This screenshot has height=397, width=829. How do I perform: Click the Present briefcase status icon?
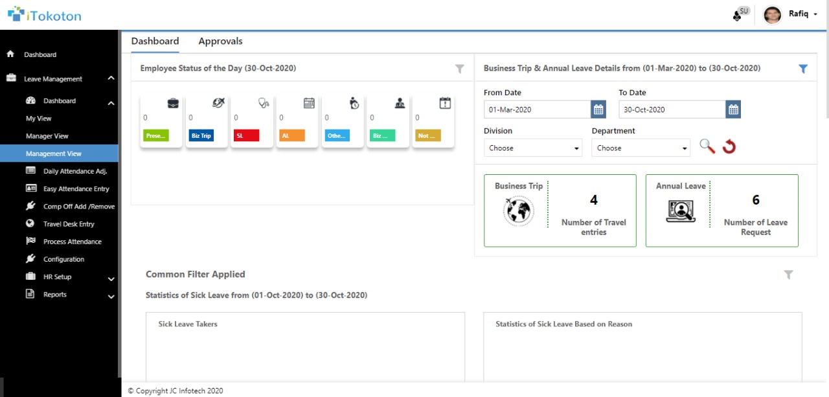tap(173, 103)
